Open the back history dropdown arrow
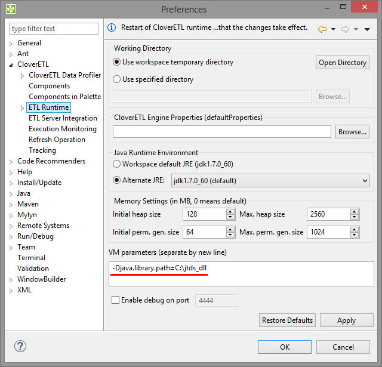 coord(333,29)
